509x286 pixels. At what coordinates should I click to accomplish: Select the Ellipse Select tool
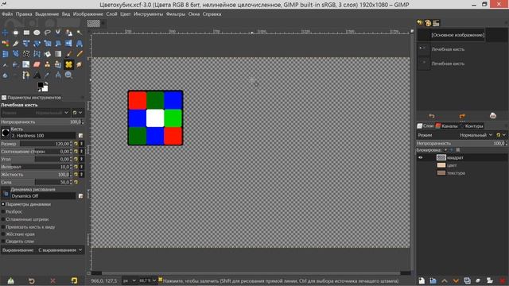(x=37, y=33)
